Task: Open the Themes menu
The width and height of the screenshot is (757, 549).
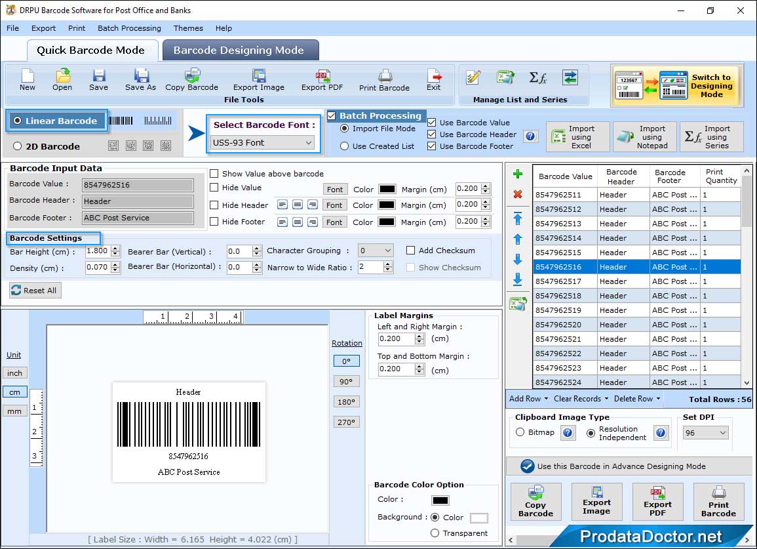Action: [188, 28]
